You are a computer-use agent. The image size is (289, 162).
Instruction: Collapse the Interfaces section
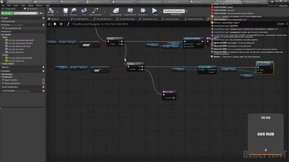[x=1, y=31]
